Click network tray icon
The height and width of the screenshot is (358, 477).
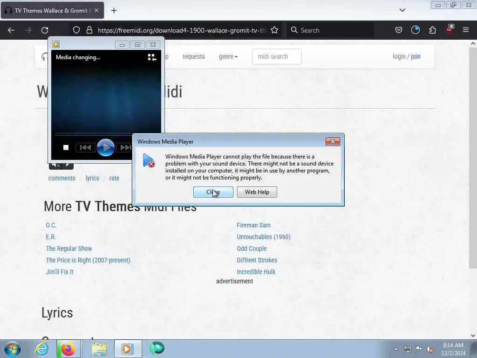pyautogui.click(x=407, y=350)
